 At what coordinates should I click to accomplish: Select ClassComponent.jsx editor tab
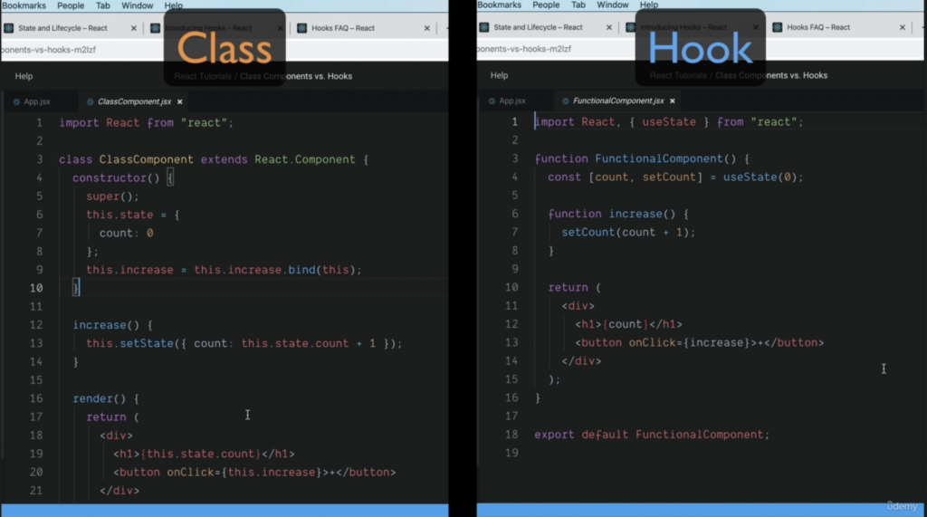[x=134, y=101]
